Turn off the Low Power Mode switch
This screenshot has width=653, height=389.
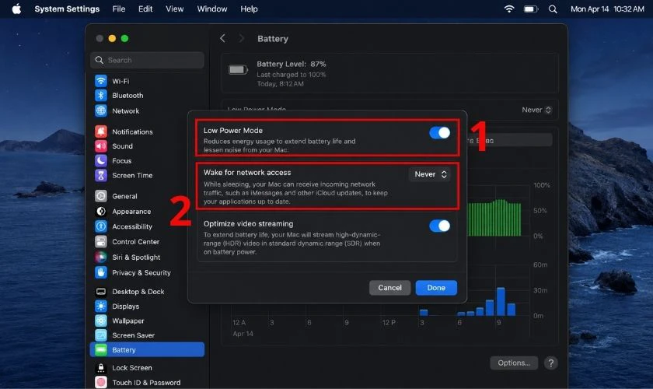pyautogui.click(x=440, y=133)
